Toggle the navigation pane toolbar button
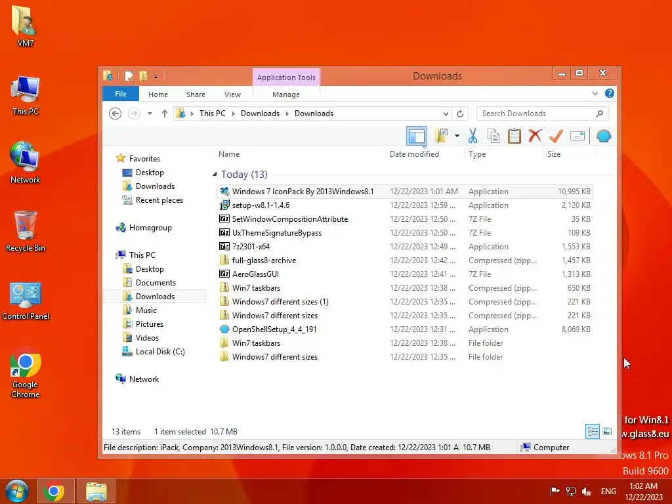The height and width of the screenshot is (504, 672). (417, 136)
